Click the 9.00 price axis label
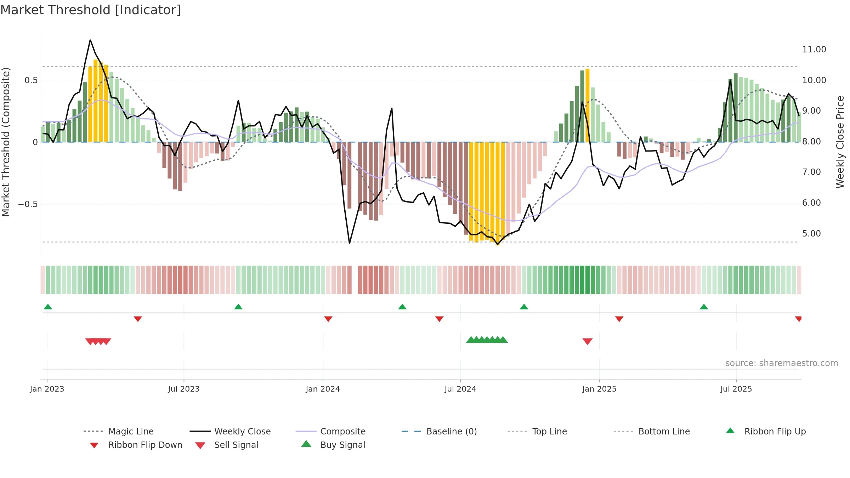Viewport: 850px width, 478px height. [x=812, y=111]
